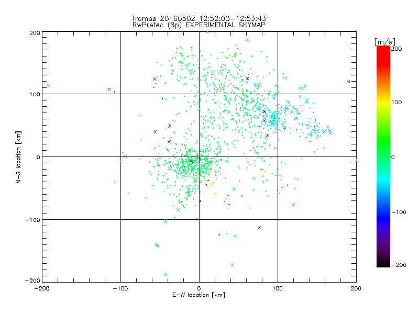The width and height of the screenshot is (419, 314).
Task: Click the '[m/s]' colorbar unit label
Action: (x=384, y=42)
